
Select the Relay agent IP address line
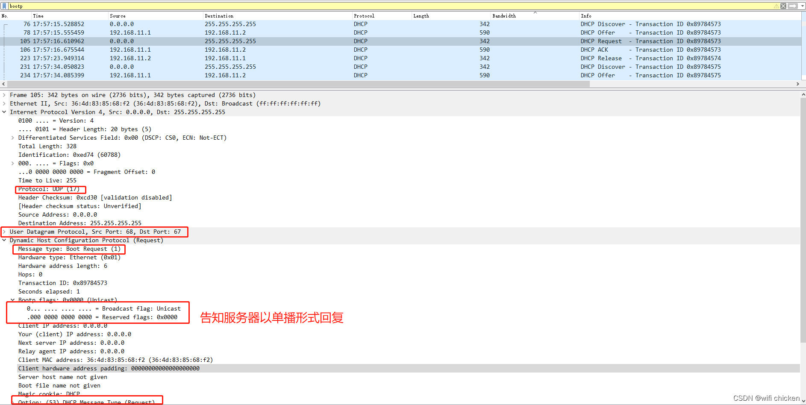[x=71, y=351]
